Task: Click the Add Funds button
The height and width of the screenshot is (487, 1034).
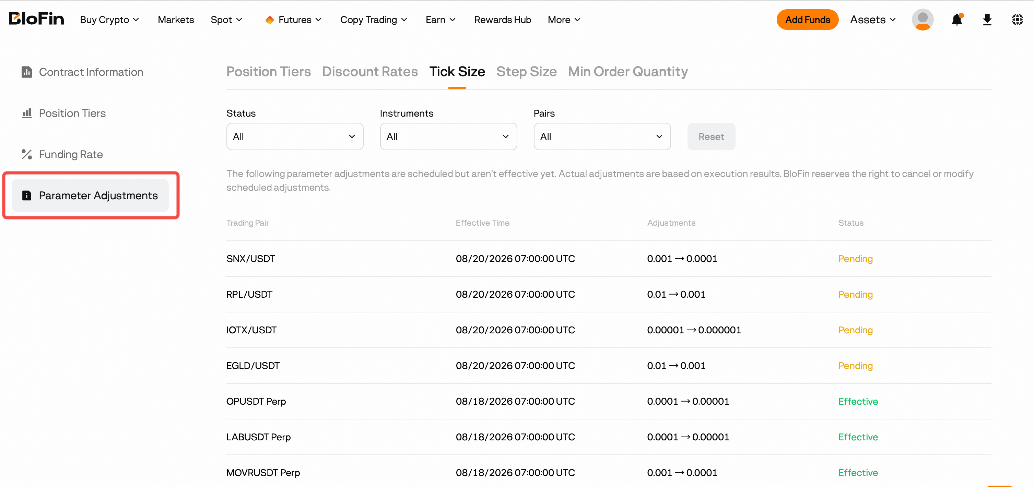Action: pos(807,19)
